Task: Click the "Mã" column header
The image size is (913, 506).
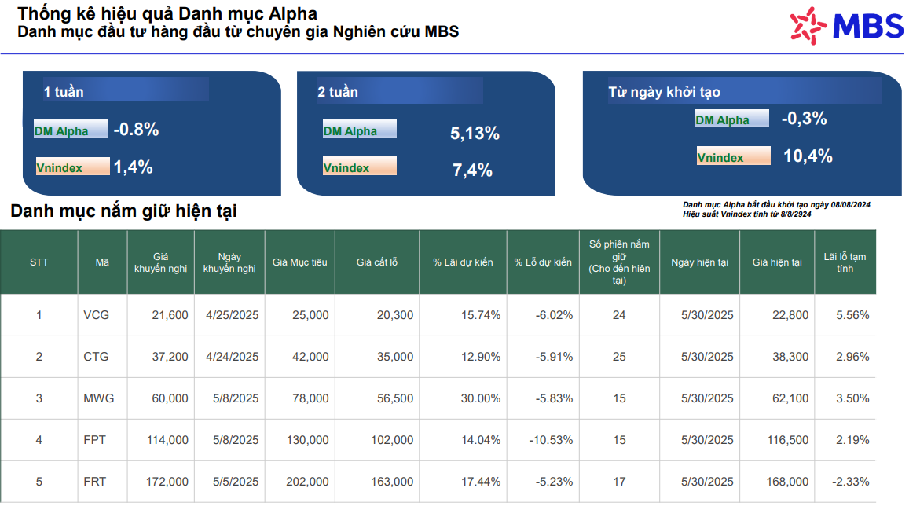Action: [x=102, y=262]
